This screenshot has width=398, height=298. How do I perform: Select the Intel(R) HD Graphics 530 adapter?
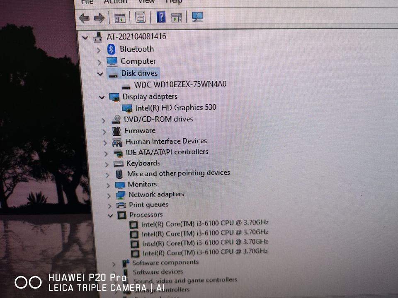pyautogui.click(x=175, y=107)
